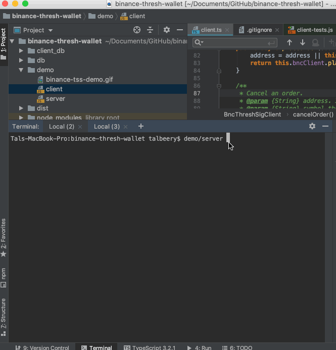
Task: Open the TypeScript 3.2.1 tool window
Action: [150, 347]
